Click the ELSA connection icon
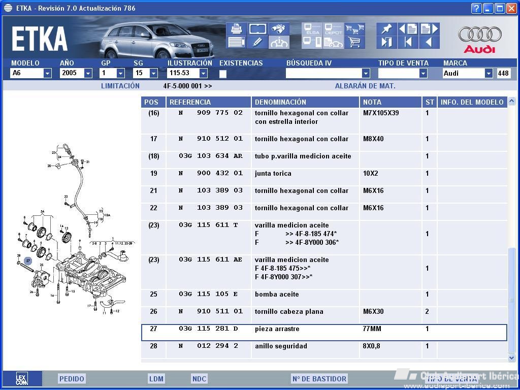 pos(312,29)
